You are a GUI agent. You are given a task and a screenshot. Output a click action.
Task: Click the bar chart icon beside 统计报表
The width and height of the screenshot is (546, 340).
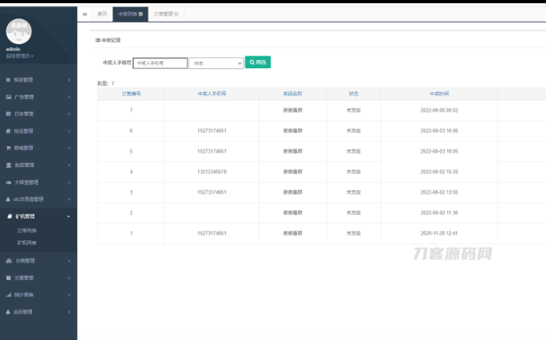pyautogui.click(x=8, y=295)
